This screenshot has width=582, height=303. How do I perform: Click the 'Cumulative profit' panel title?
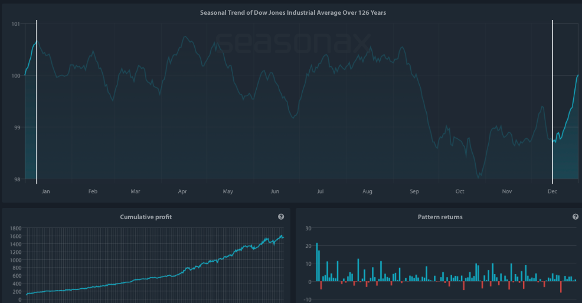(x=146, y=217)
